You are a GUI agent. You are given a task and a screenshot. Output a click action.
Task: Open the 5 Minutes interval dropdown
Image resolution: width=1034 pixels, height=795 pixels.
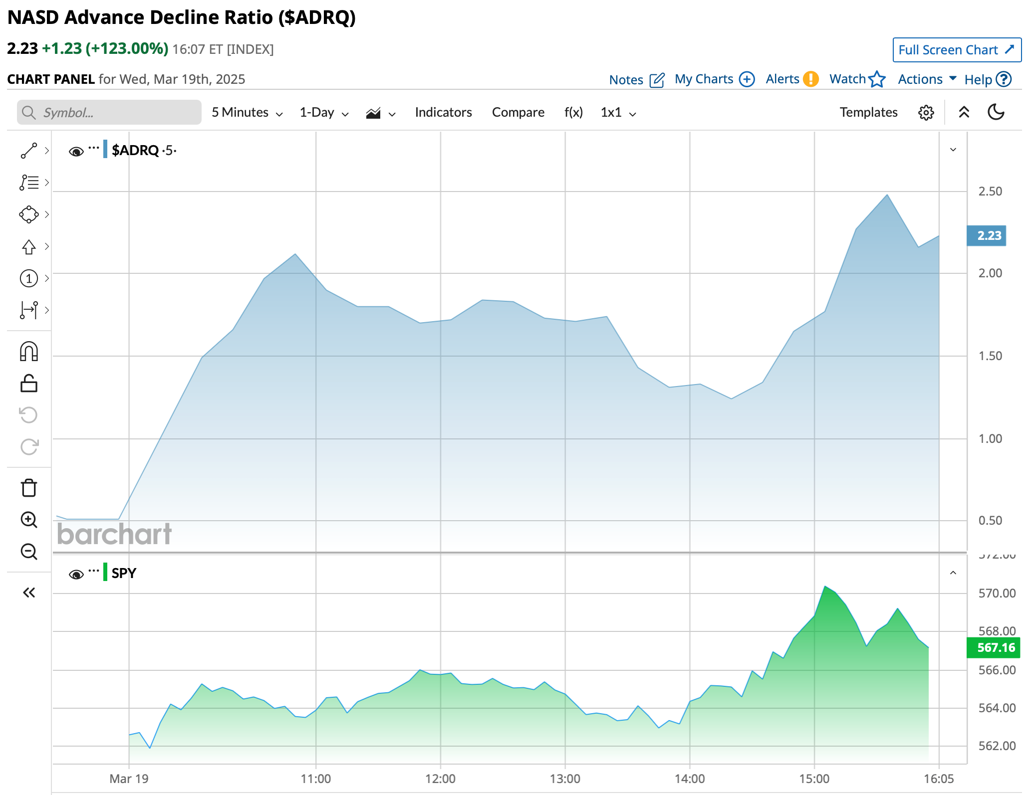[x=247, y=113]
